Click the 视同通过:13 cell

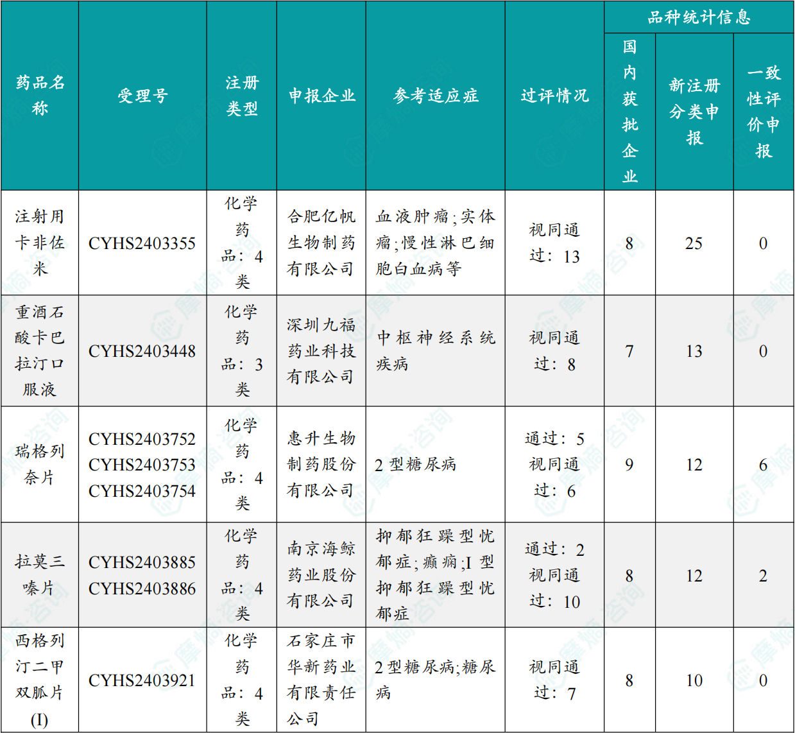(x=554, y=243)
